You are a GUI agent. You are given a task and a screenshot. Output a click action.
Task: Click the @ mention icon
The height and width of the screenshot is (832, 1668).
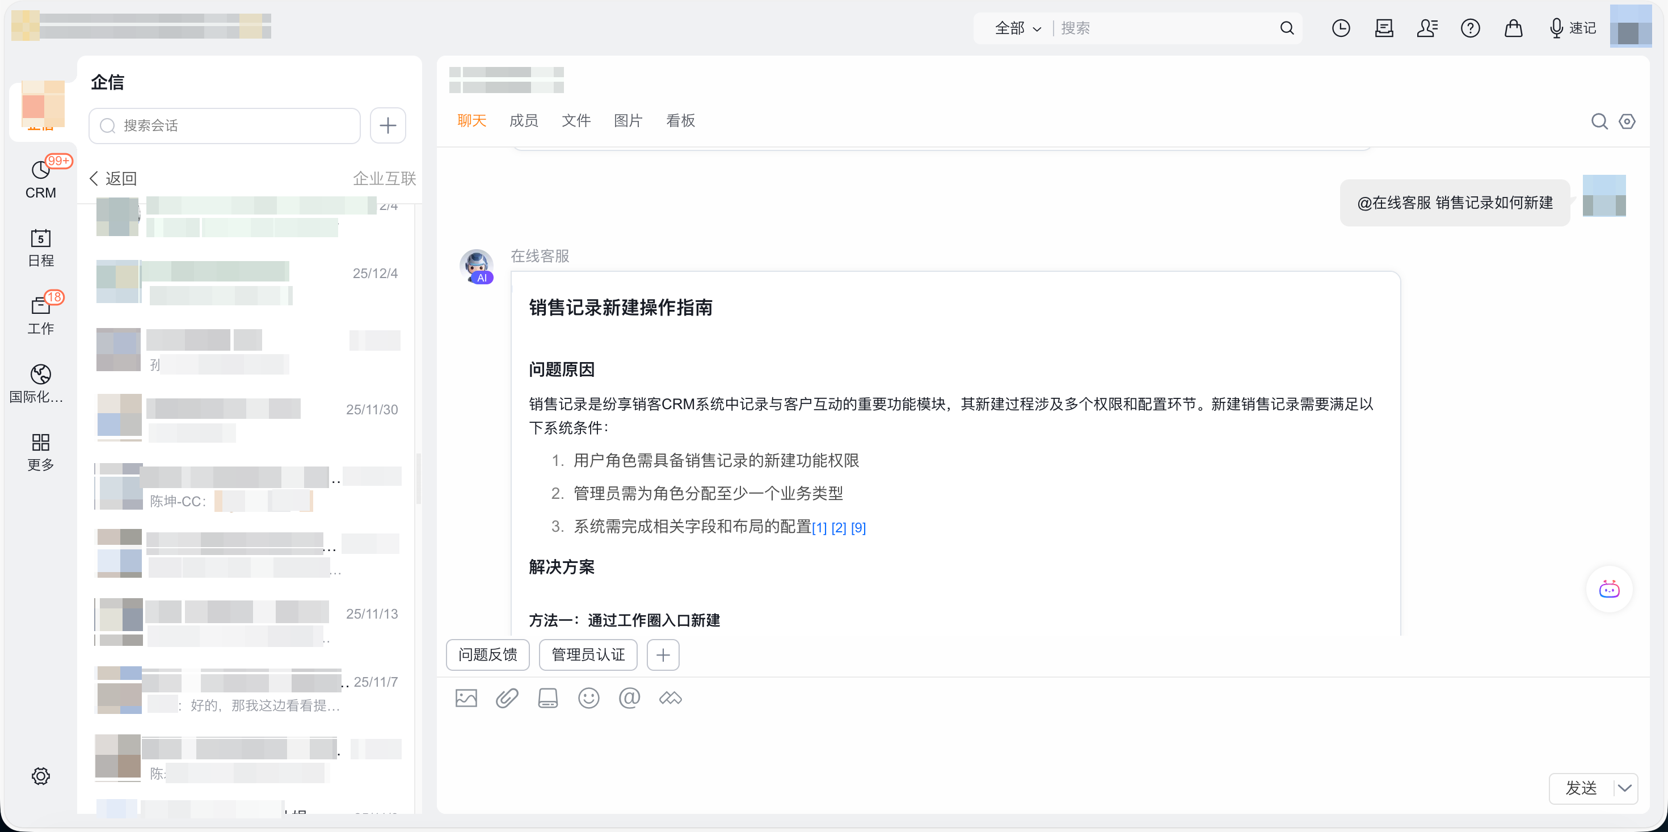point(629,698)
